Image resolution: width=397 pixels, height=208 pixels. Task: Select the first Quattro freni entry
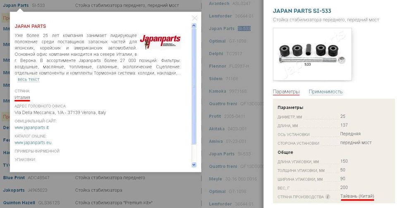pos(236,104)
